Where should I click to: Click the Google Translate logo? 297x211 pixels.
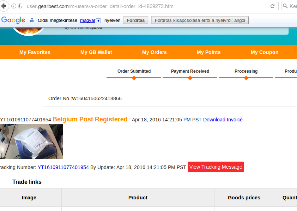[13, 20]
